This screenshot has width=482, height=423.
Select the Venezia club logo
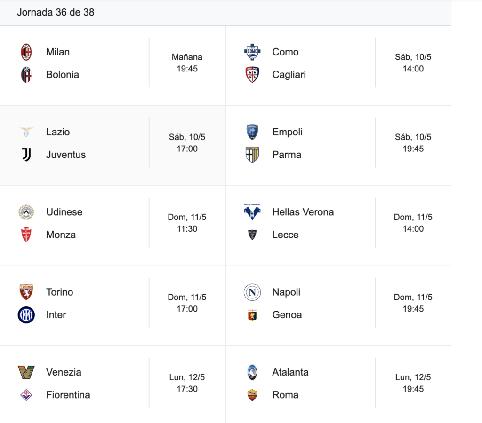[26, 372]
